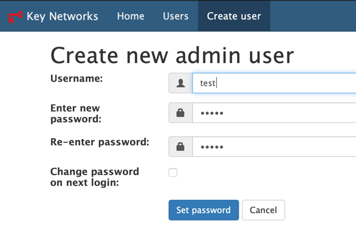Focus the Username field containing test
This screenshot has width=356, height=229.
pyautogui.click(x=274, y=83)
